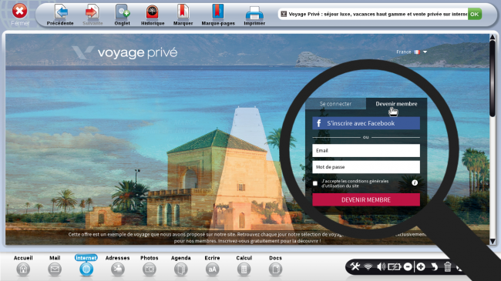This screenshot has height=281, width=501.
Task: Open the Mail application
Action: 55,266
